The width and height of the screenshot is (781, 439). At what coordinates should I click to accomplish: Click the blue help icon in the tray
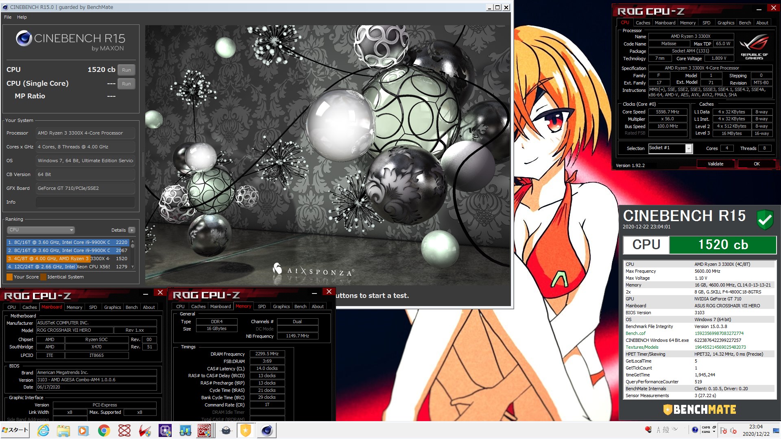click(695, 430)
